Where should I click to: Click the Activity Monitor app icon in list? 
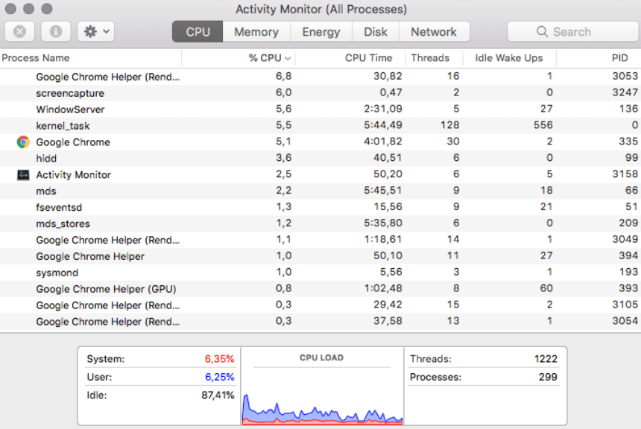23,175
